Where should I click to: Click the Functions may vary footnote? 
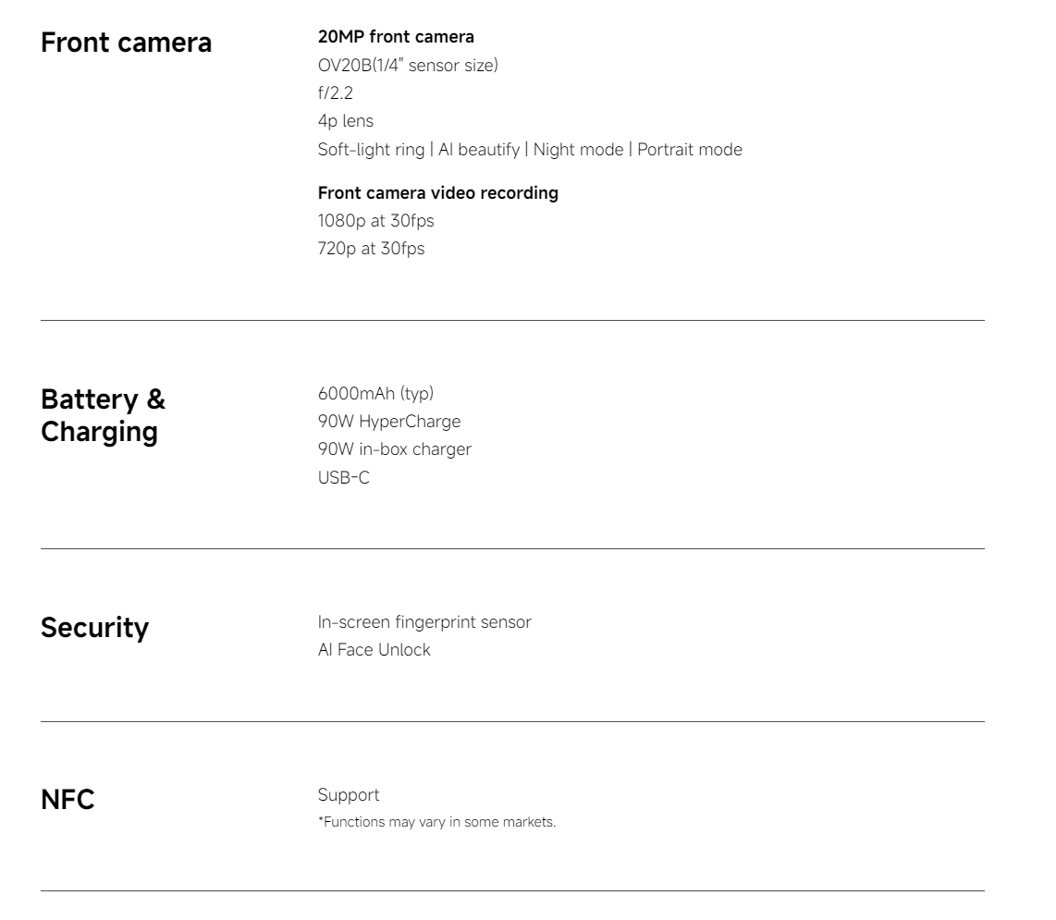coord(436,822)
